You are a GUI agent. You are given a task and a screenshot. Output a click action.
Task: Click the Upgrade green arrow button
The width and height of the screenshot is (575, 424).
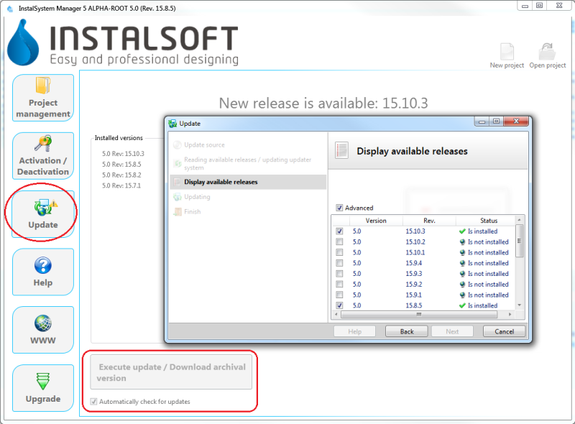[43, 388]
